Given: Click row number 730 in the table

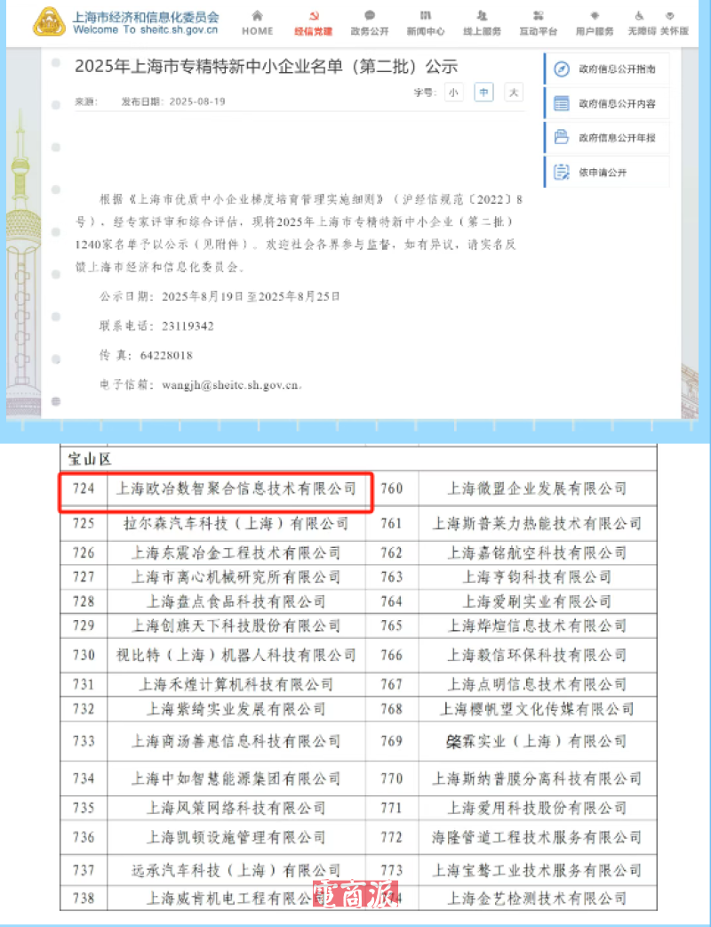Looking at the screenshot, I should click(x=84, y=655).
